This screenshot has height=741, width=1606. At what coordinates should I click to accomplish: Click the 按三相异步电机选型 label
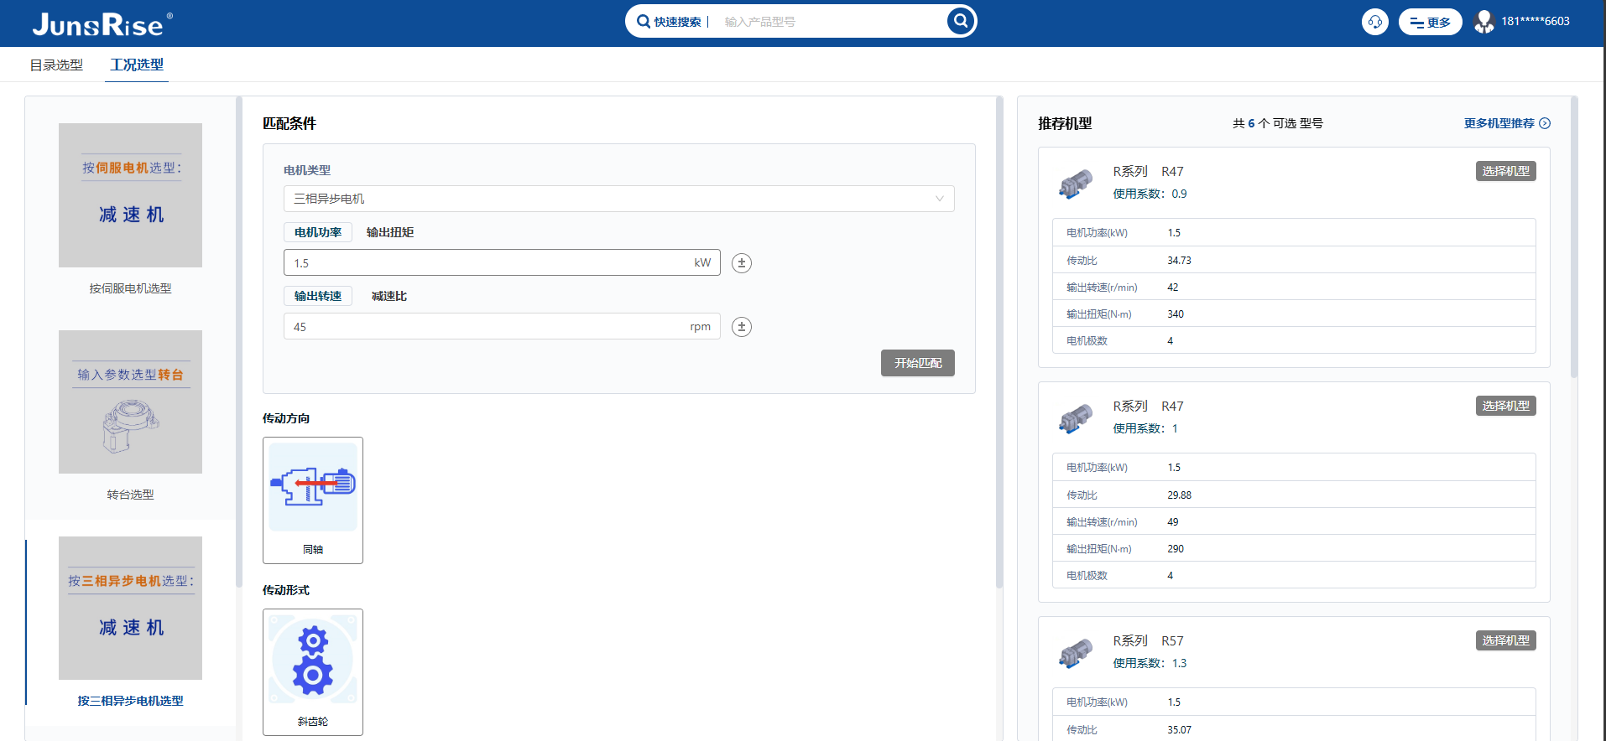130,701
